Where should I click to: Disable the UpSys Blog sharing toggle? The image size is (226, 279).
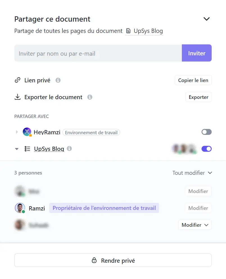pos(206,149)
